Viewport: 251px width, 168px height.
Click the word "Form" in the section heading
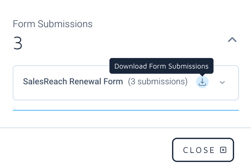[x=23, y=24]
